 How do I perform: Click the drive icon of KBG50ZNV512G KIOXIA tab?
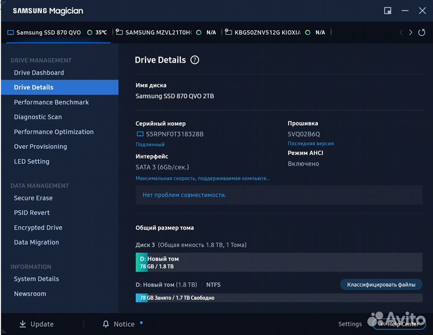point(229,32)
